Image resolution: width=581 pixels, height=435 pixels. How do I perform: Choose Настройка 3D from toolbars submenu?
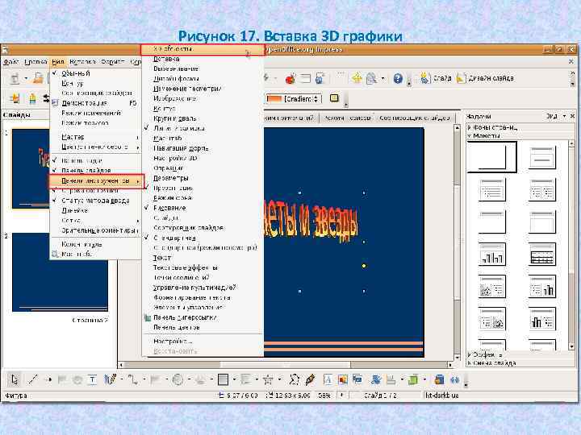[203, 159]
